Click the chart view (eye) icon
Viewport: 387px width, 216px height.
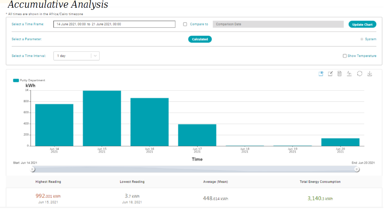[x=321, y=74]
